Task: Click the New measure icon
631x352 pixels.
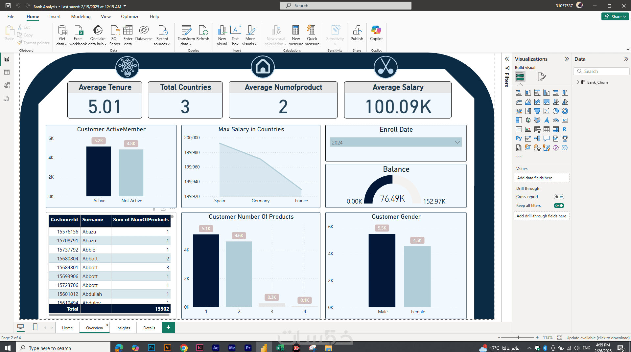Action: 296,35
